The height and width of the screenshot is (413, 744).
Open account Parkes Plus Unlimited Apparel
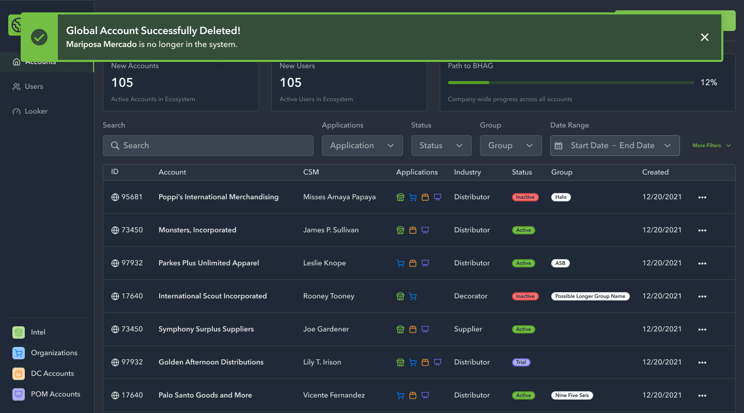pyautogui.click(x=209, y=263)
